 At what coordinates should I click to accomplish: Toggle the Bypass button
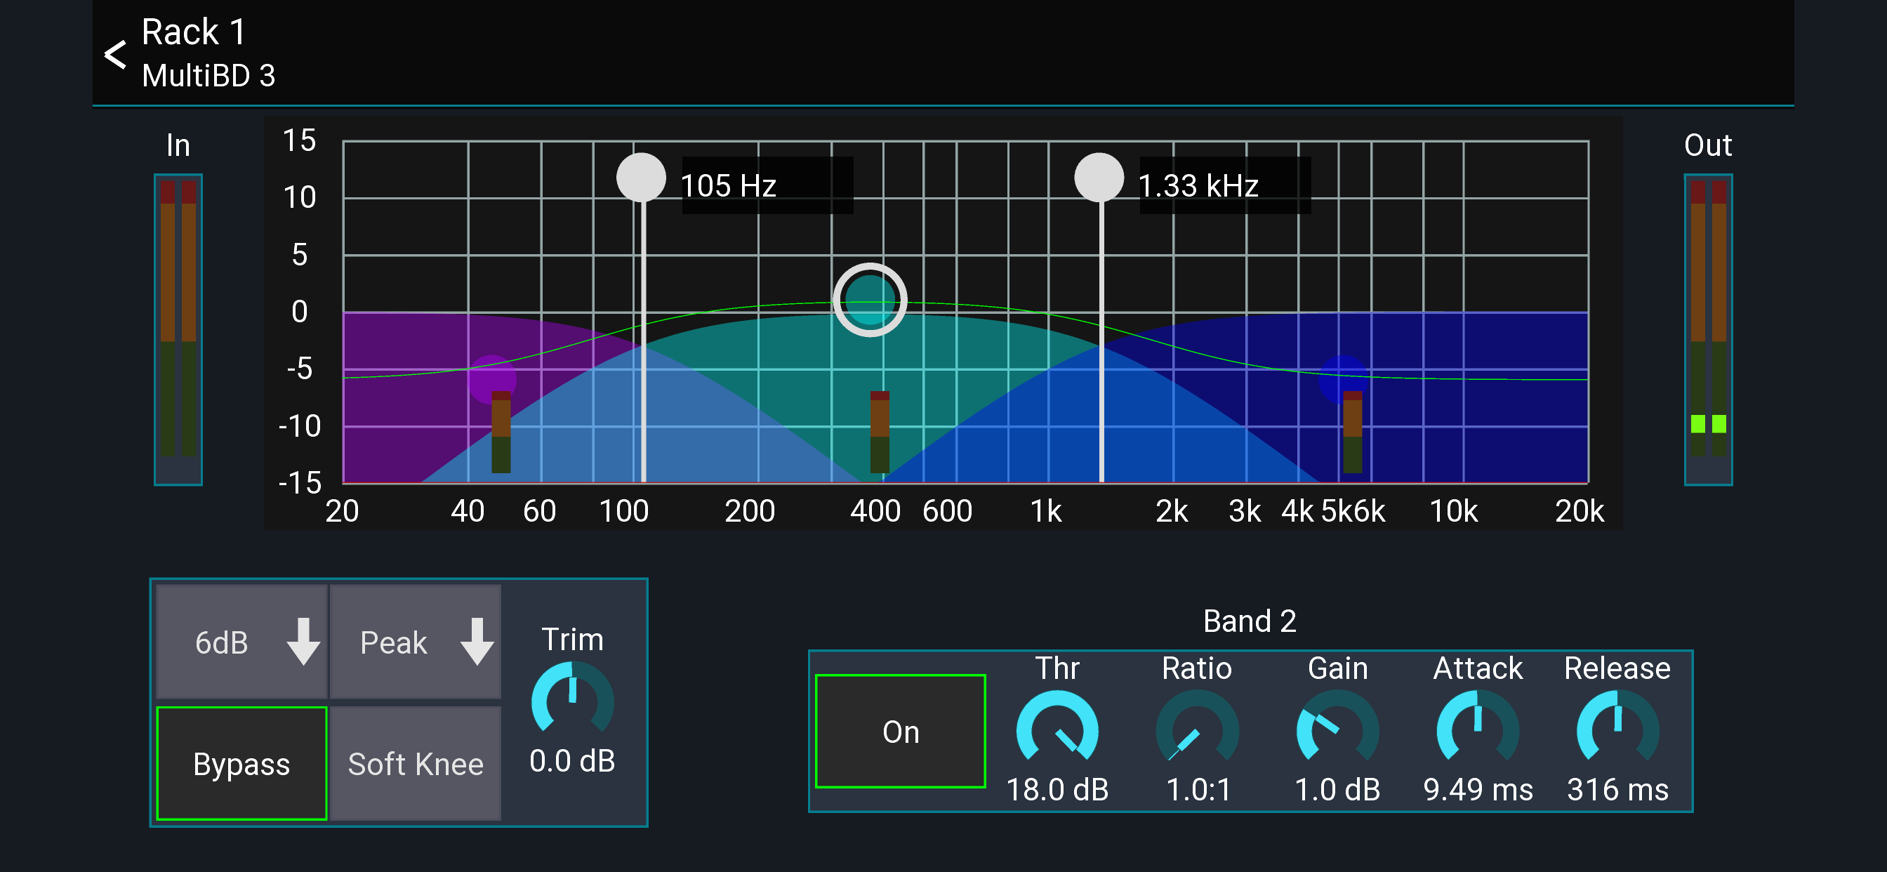click(x=241, y=764)
